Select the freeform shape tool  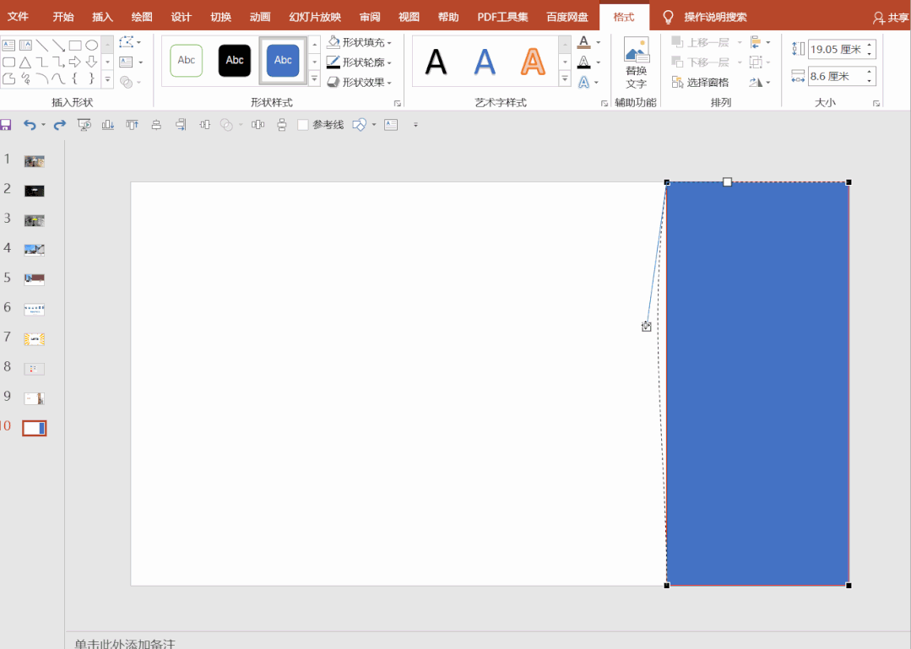pos(8,78)
